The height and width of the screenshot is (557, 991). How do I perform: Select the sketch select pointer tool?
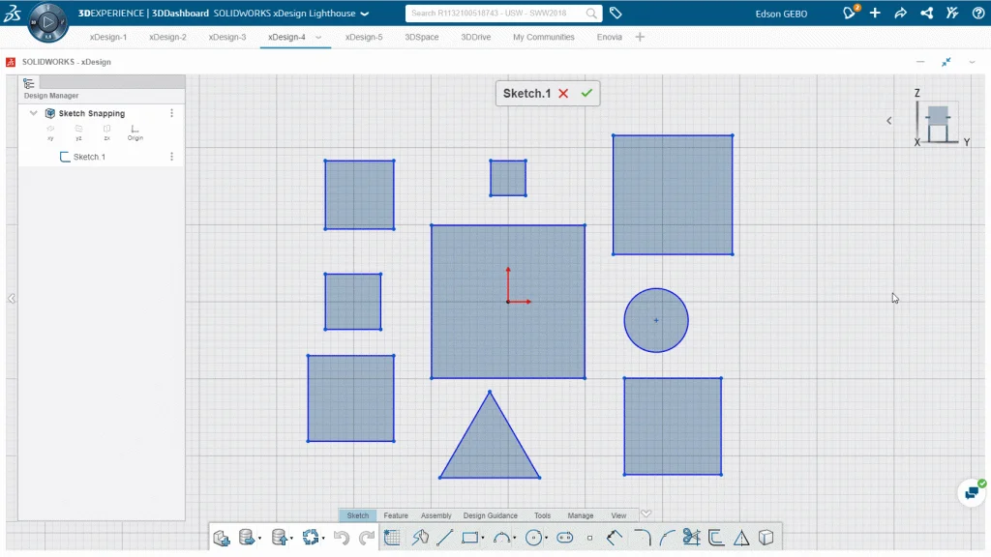pyautogui.click(x=420, y=538)
